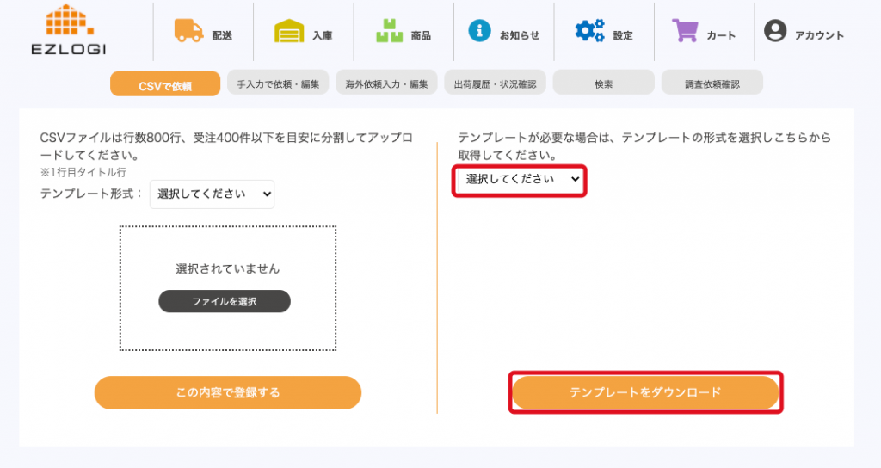Screen dimensions: 881x468
Task: Go to the 出荷履歴・状況確認 tab
Action: (495, 83)
